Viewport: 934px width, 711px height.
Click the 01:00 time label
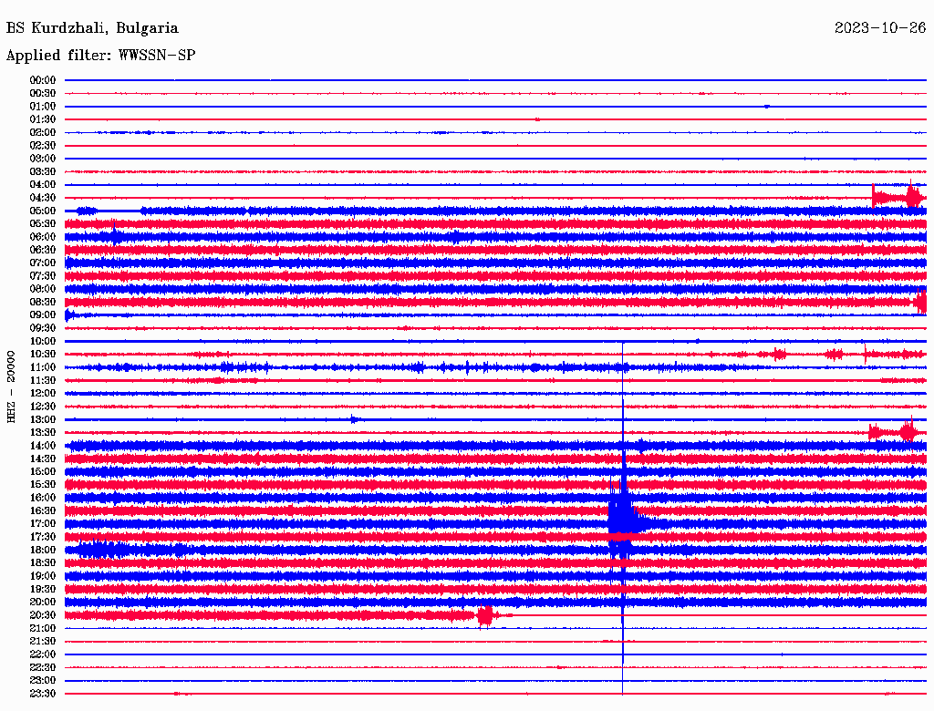pos(42,106)
